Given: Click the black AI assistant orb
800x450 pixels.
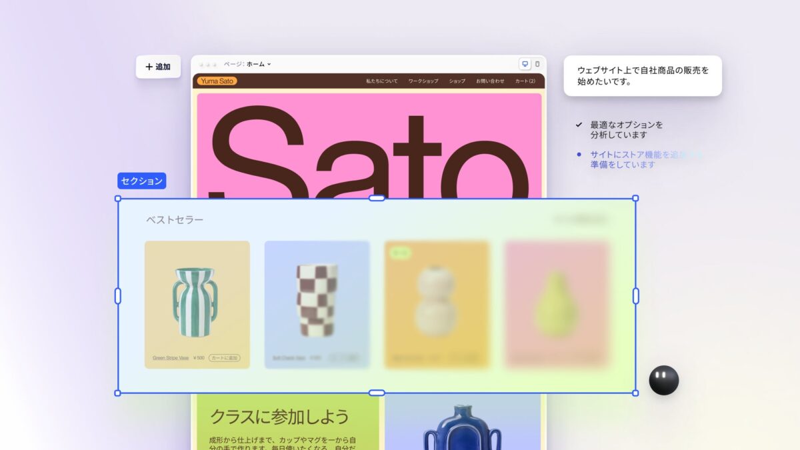Looking at the screenshot, I should pos(664,381).
